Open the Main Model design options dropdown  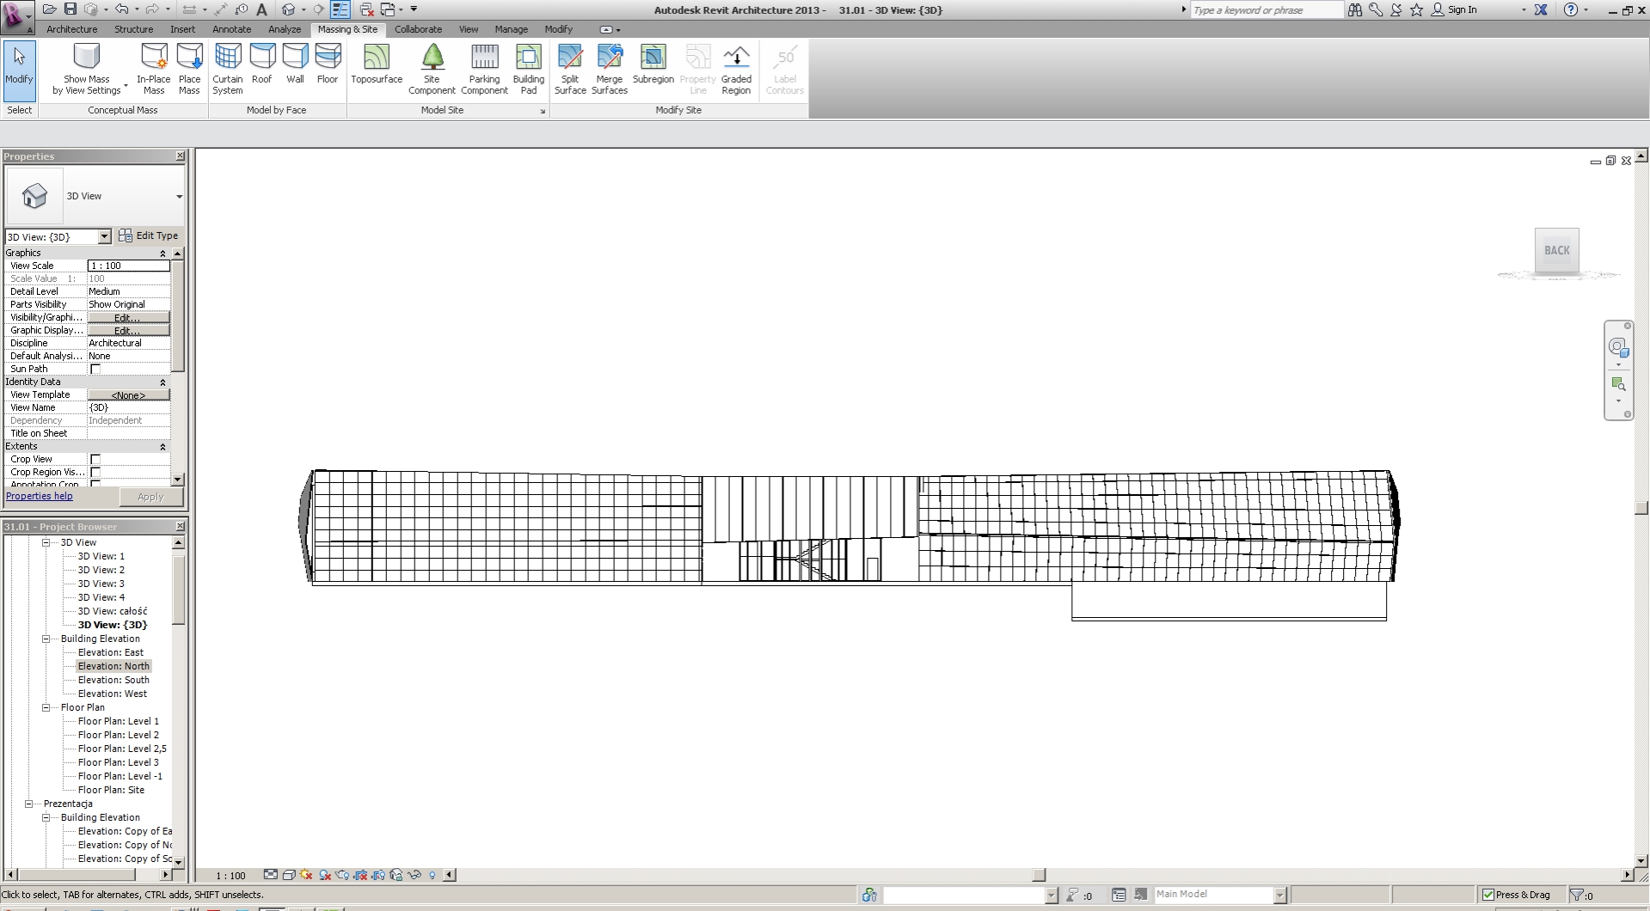[x=1279, y=895]
